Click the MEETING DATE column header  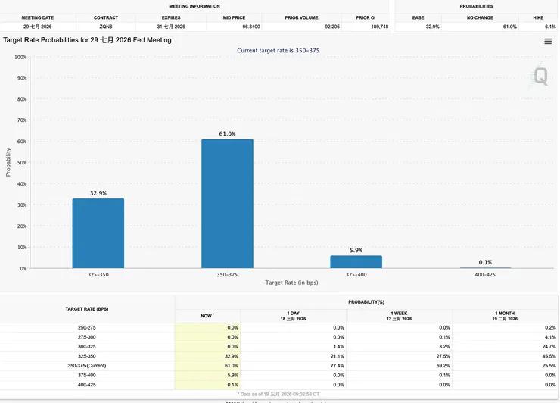[x=38, y=17]
